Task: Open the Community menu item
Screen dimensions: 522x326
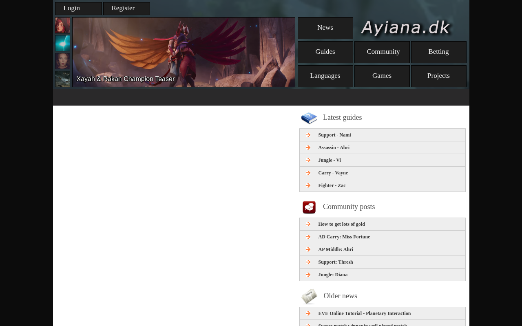Action: coord(382,52)
